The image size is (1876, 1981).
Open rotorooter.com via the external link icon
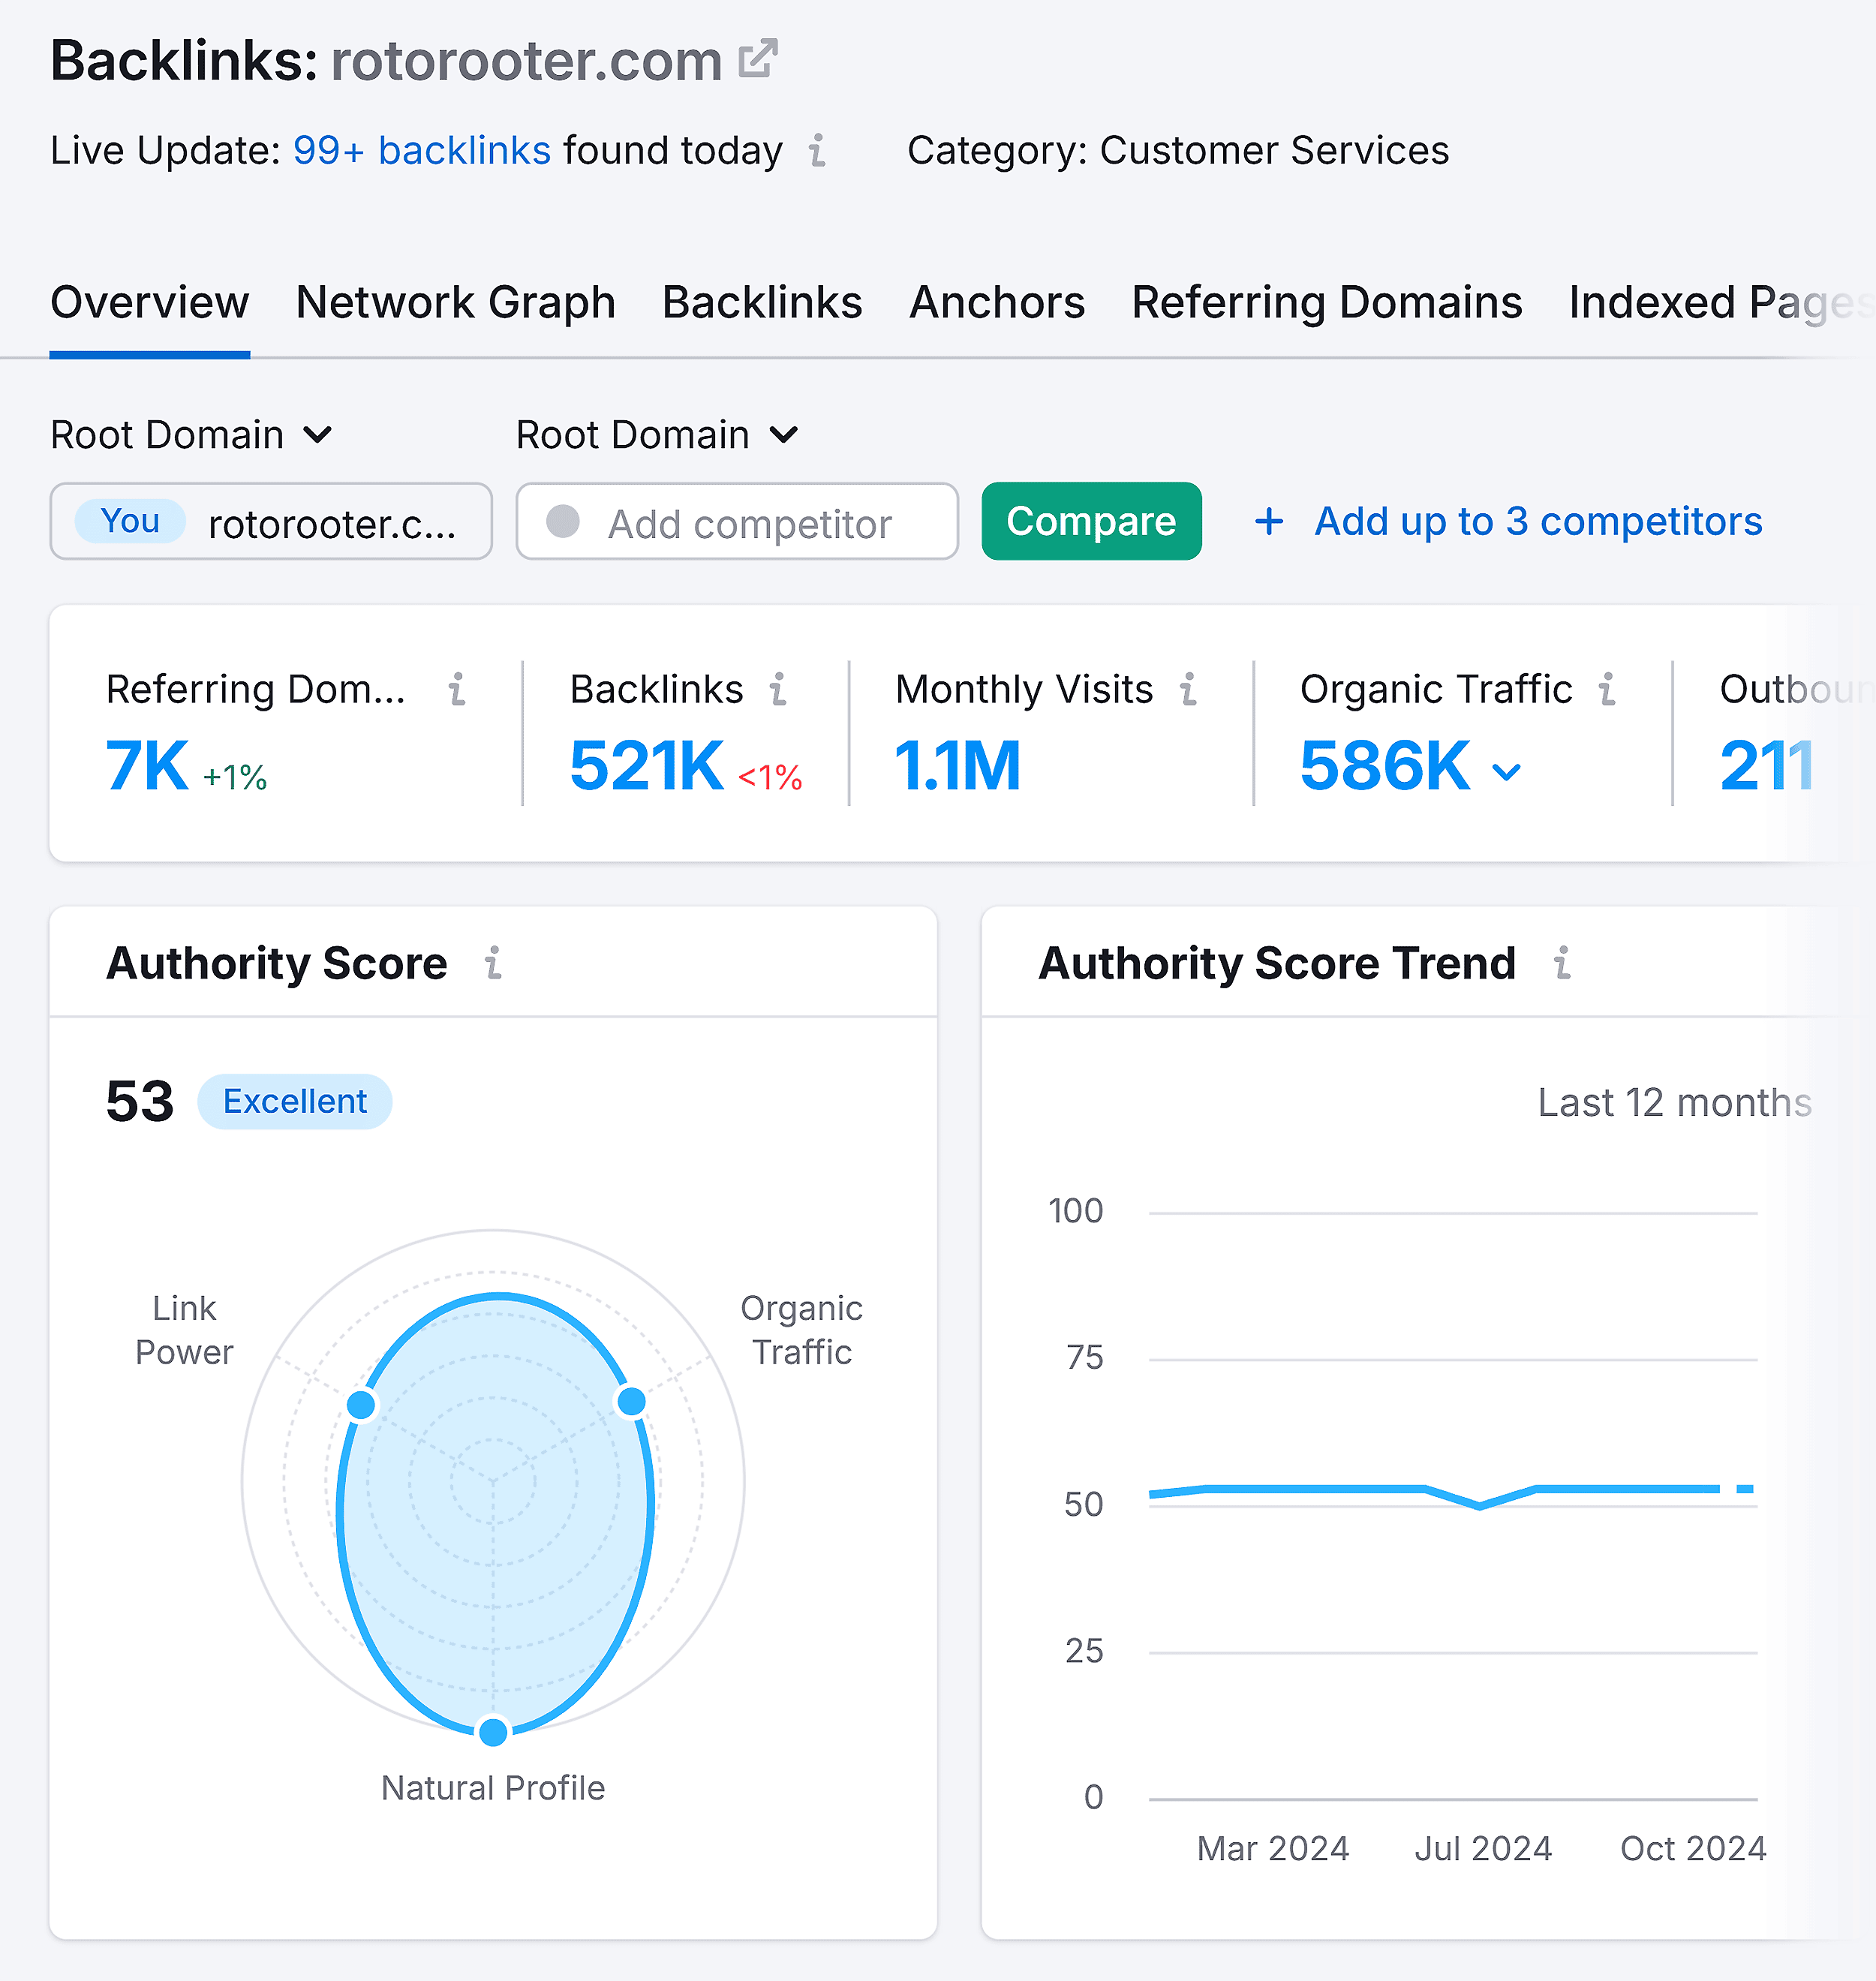point(758,58)
